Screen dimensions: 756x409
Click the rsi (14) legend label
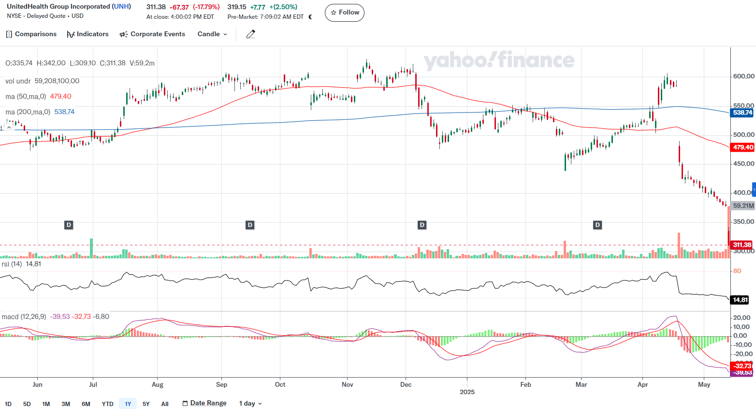12,264
